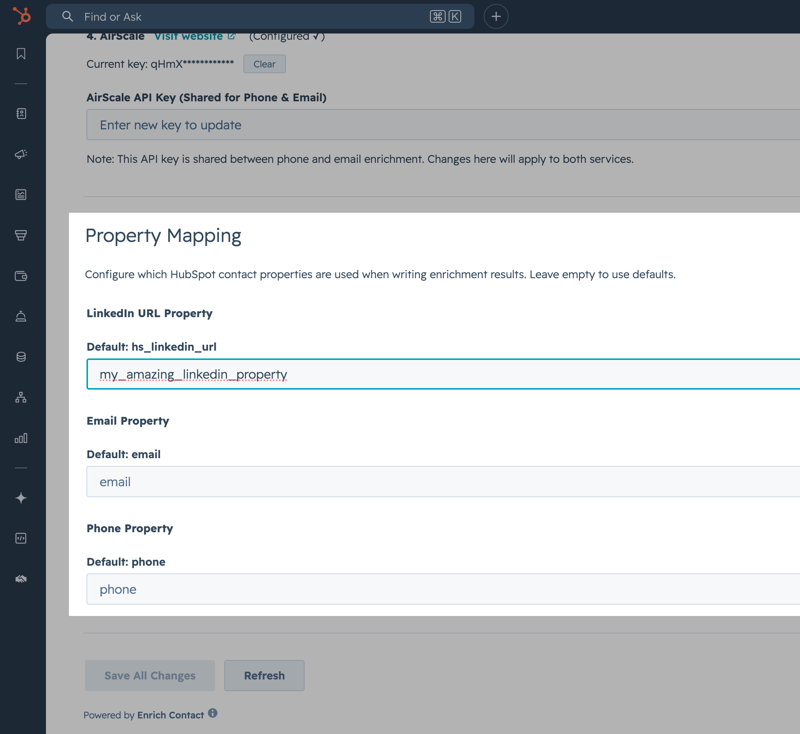Viewport: 800px width, 734px height.
Task: Open the Content sidebar icon
Action: click(x=21, y=195)
